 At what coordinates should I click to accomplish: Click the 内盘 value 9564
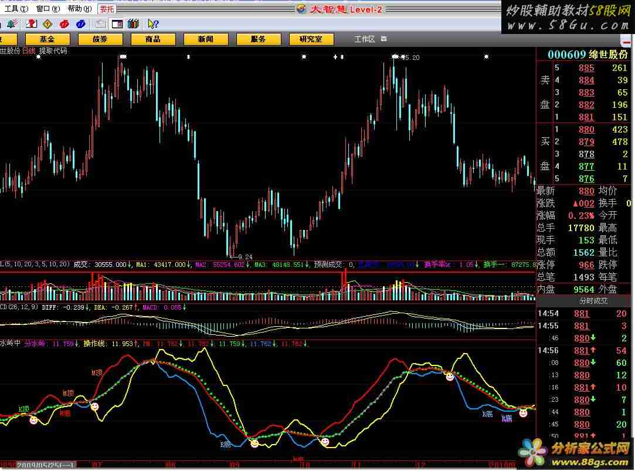pos(584,289)
